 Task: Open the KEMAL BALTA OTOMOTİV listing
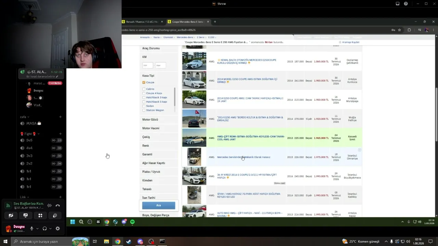click(246, 61)
